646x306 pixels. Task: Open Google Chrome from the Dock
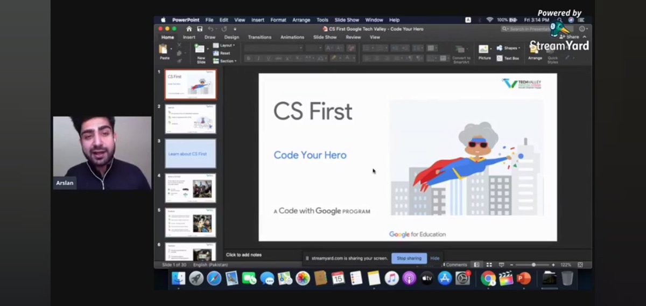[488, 279]
